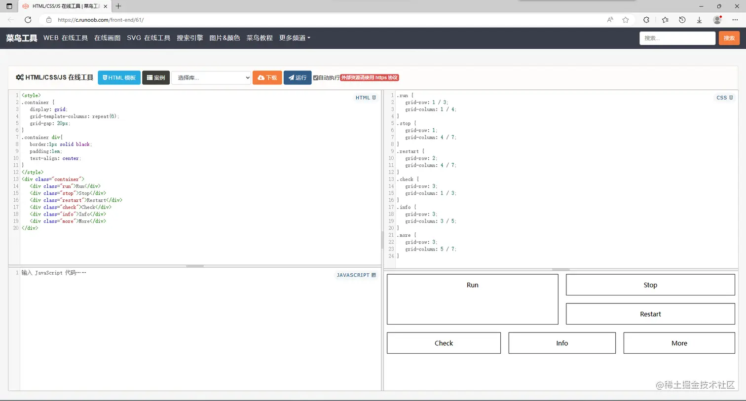Click the '</style>' closing tag line
This screenshot has width=746, height=401.
(x=33, y=172)
